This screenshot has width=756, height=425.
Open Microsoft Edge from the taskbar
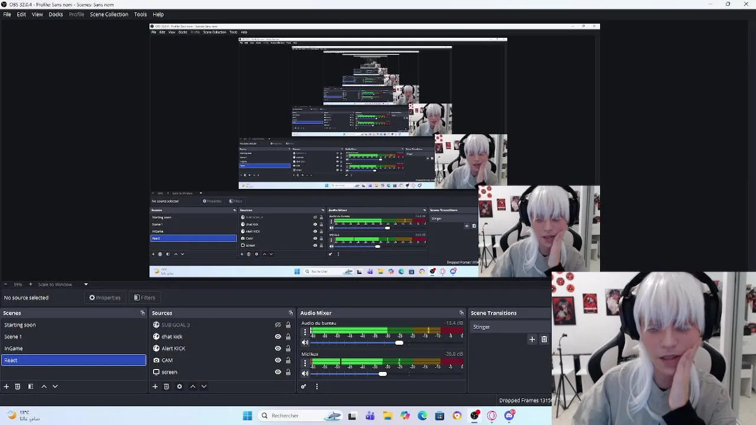coord(422,416)
